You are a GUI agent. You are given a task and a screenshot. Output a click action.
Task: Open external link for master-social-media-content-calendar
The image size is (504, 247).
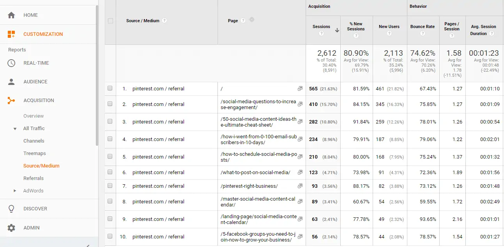[x=300, y=201]
